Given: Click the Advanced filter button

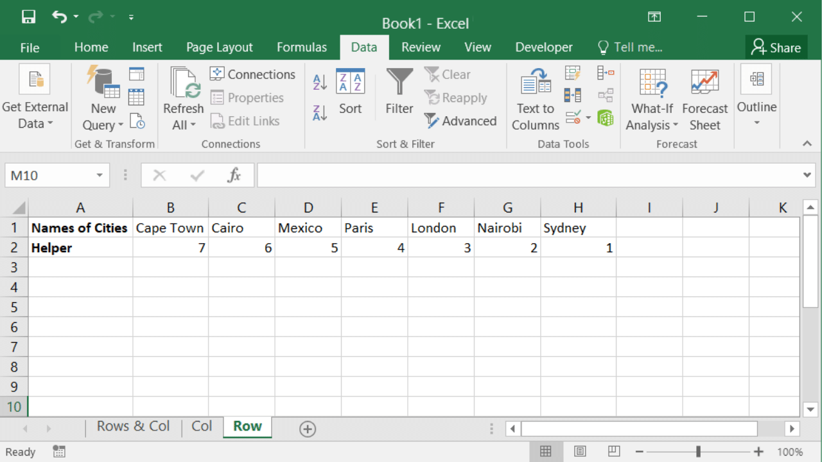Looking at the screenshot, I should (x=460, y=121).
